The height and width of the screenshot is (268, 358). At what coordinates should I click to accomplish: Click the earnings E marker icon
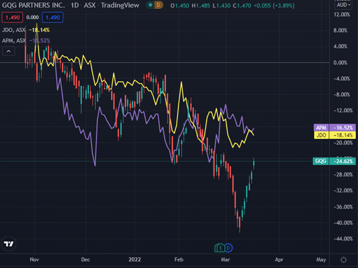tap(219, 248)
